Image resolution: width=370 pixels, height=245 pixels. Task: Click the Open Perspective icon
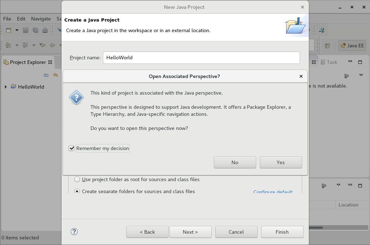328,46
